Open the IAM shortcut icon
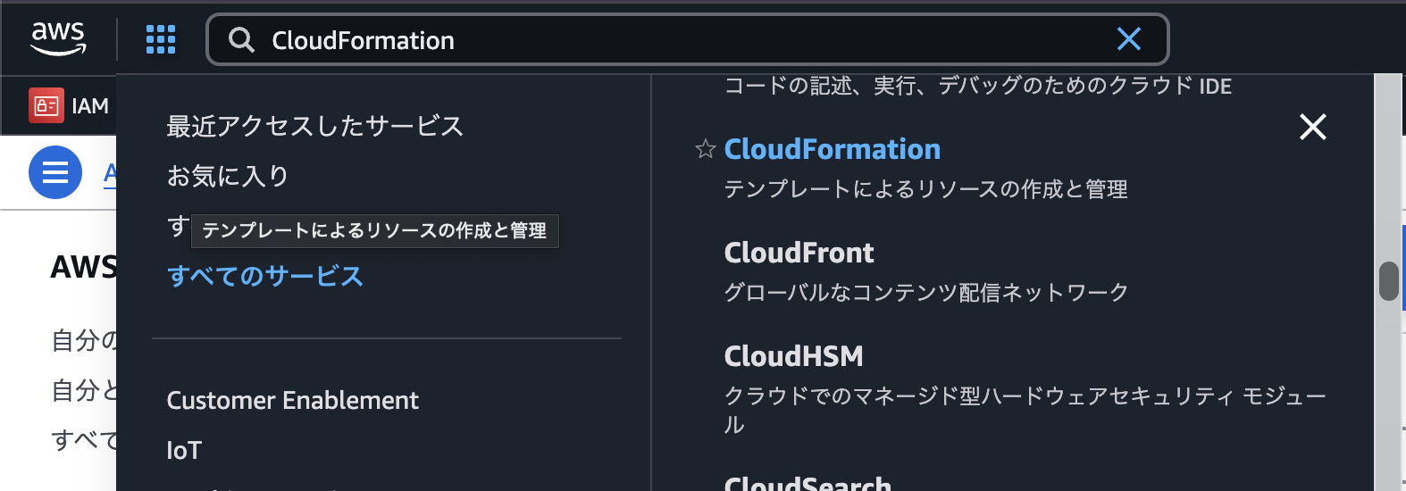 (x=46, y=106)
